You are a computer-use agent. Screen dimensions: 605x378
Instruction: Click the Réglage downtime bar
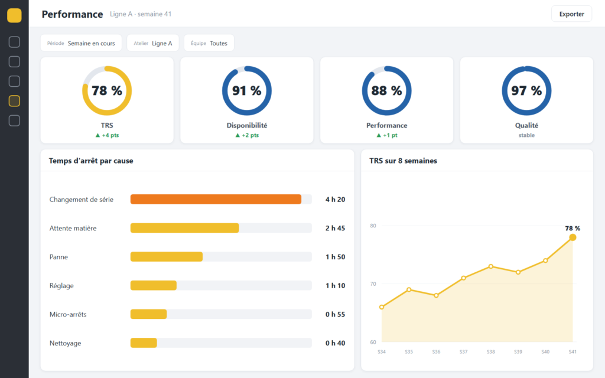click(x=154, y=285)
